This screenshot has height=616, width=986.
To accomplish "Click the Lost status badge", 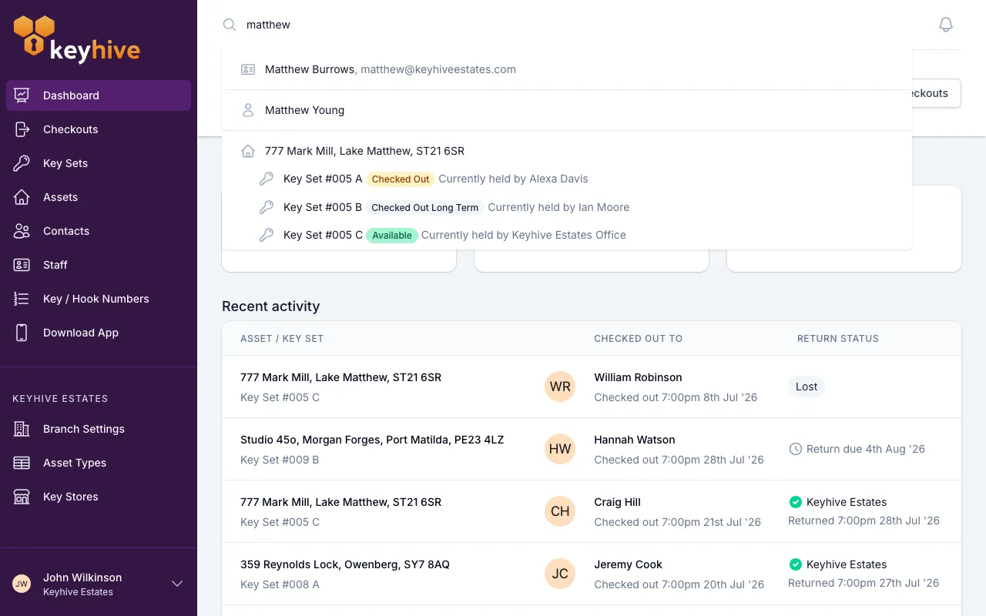I will pyautogui.click(x=807, y=387).
